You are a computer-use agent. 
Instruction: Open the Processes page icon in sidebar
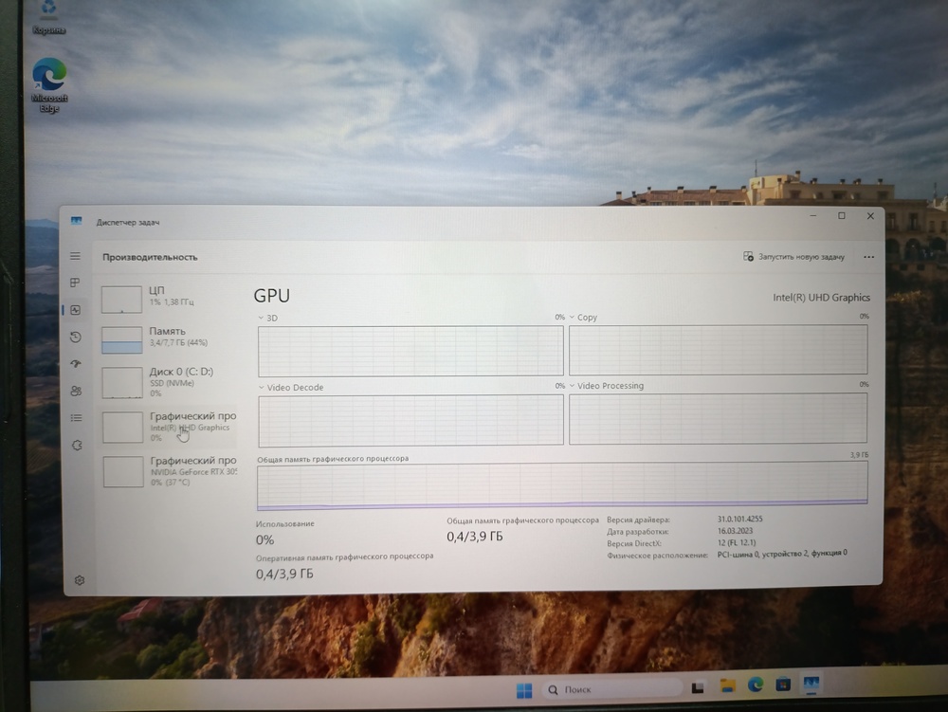[75, 283]
